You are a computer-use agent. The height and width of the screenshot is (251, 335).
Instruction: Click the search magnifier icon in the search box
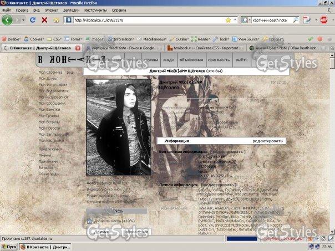(296, 20)
